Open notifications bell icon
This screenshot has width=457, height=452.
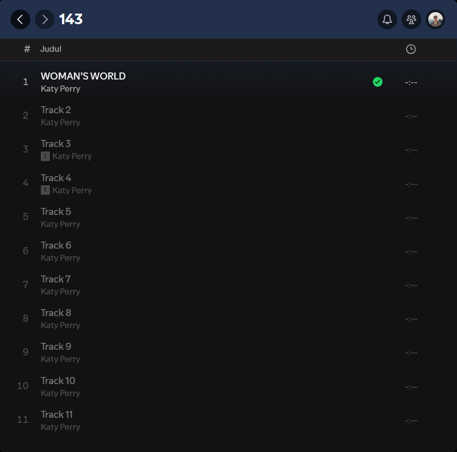[x=387, y=20]
